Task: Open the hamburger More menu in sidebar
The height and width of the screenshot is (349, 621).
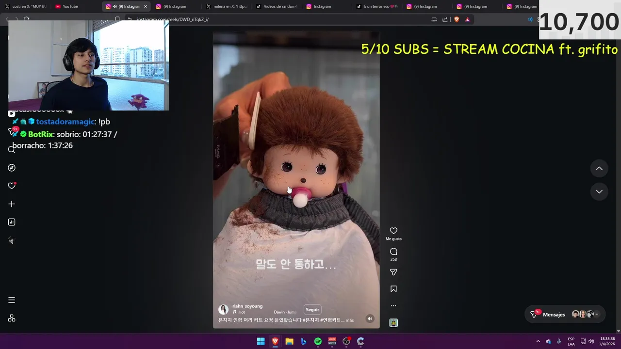Action: [12, 300]
